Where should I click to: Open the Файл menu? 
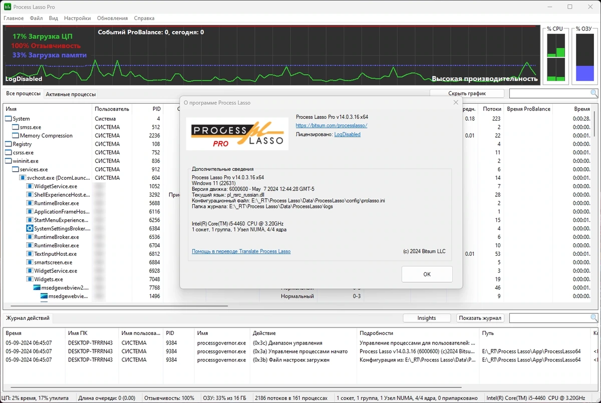pos(37,18)
